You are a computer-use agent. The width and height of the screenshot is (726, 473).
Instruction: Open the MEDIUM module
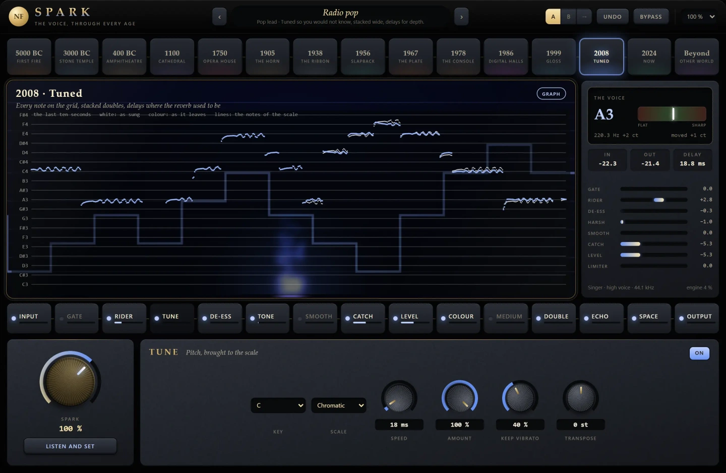click(506, 318)
